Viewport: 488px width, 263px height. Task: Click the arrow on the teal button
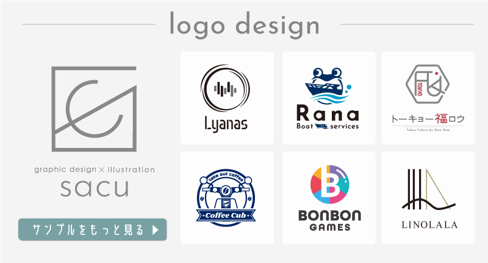click(x=156, y=230)
